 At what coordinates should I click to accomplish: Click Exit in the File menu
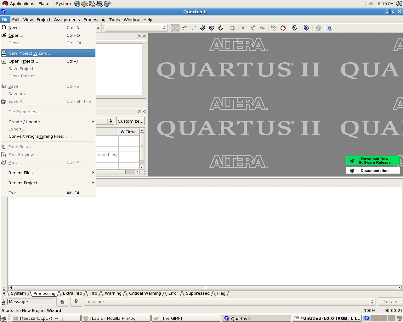[x=48, y=193]
